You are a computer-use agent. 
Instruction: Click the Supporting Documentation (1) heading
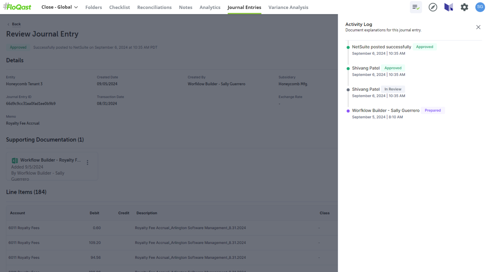tap(45, 140)
